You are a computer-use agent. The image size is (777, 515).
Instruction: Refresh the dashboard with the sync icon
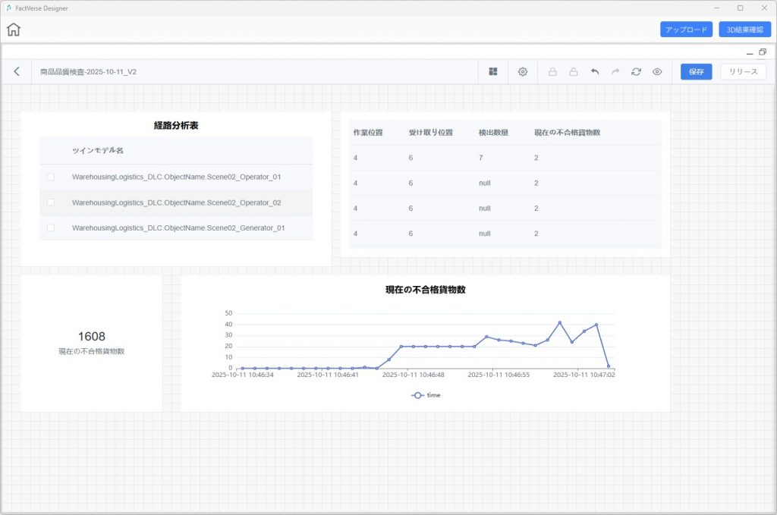[x=636, y=71]
